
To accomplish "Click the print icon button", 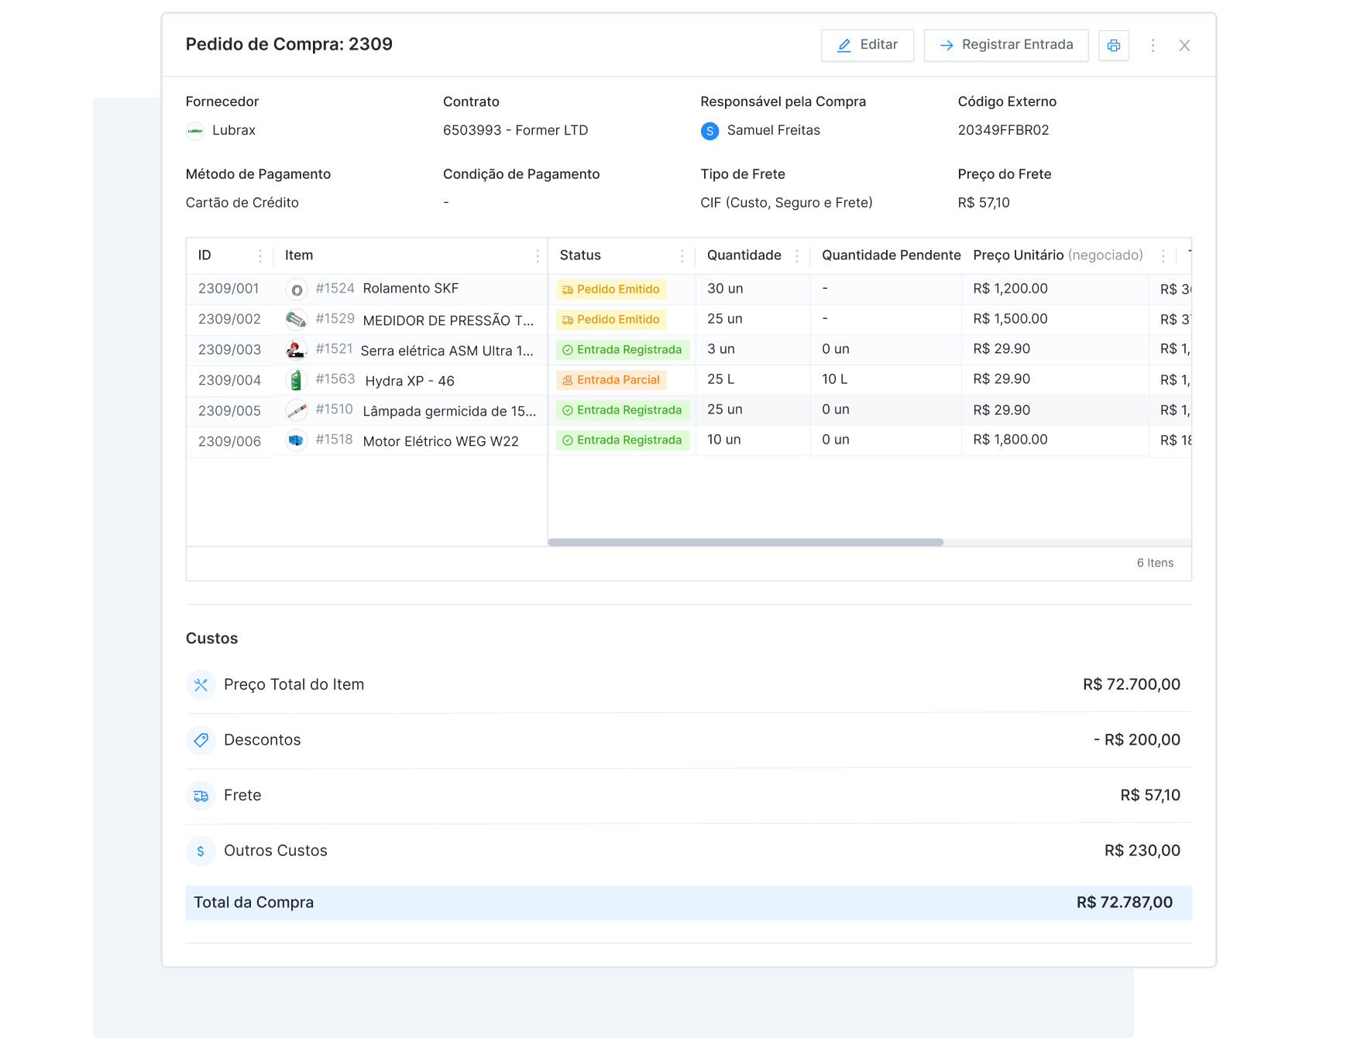I will [1113, 46].
